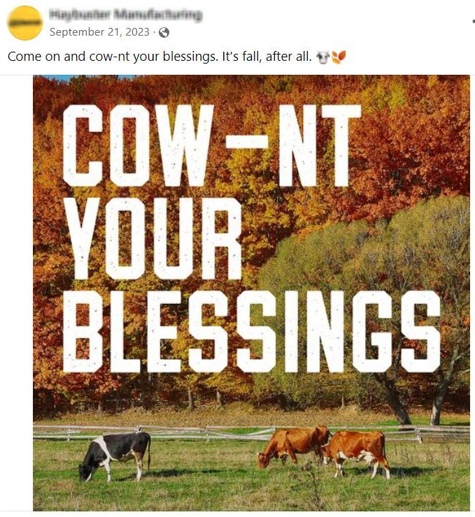Screen dimensions: 475x517
Task: Open the post options menu at the header's right edge
Action: coord(473,22)
